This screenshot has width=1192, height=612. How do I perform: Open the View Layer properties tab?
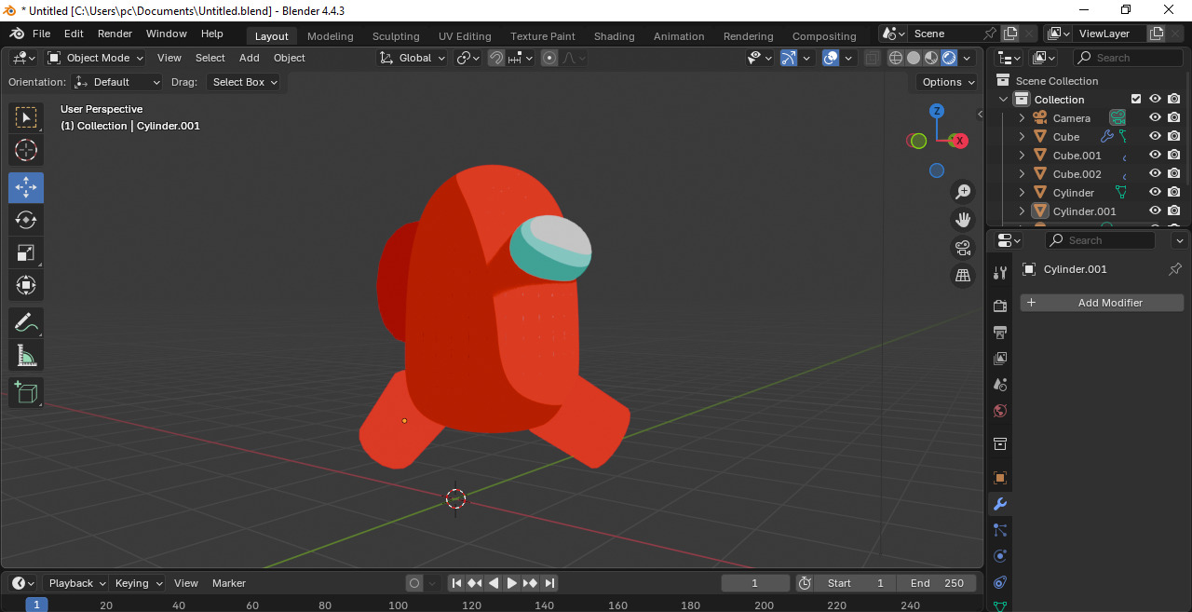pos(1000,359)
